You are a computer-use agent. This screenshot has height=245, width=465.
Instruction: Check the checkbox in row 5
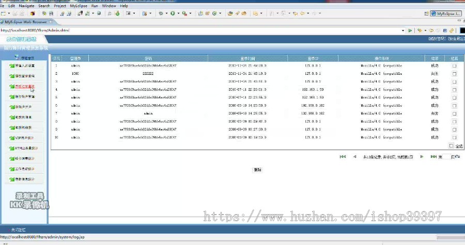(x=454, y=97)
